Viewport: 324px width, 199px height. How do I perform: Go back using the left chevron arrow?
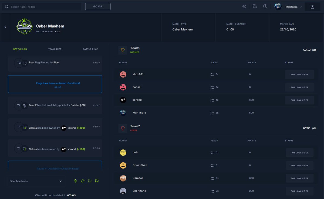pyautogui.click(x=5, y=27)
